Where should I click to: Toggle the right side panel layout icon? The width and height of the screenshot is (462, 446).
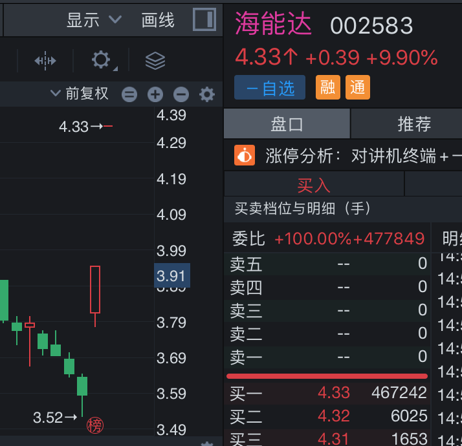point(204,19)
